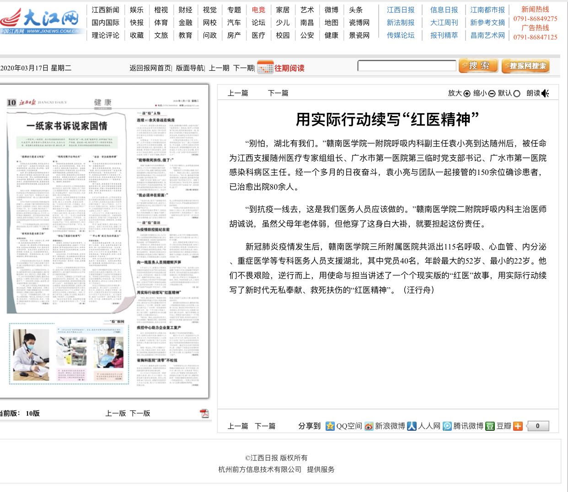Click 杭州前方信息技术有限公司 footer text
Viewport: 568px width, 492px height.
260,470
